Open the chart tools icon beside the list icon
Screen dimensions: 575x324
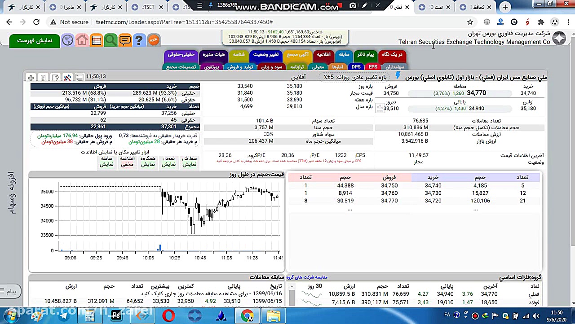tap(67, 78)
